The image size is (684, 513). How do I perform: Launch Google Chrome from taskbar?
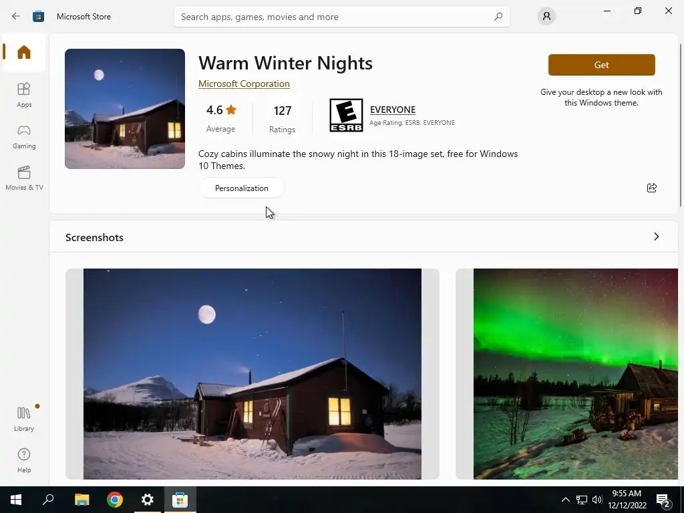(x=115, y=500)
